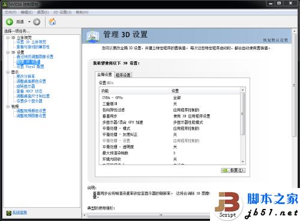
Task: Click the grey Forward arrow icon
Action: pos(37,22)
